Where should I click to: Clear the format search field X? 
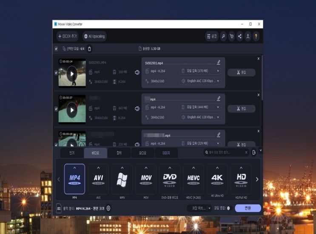coord(246,152)
